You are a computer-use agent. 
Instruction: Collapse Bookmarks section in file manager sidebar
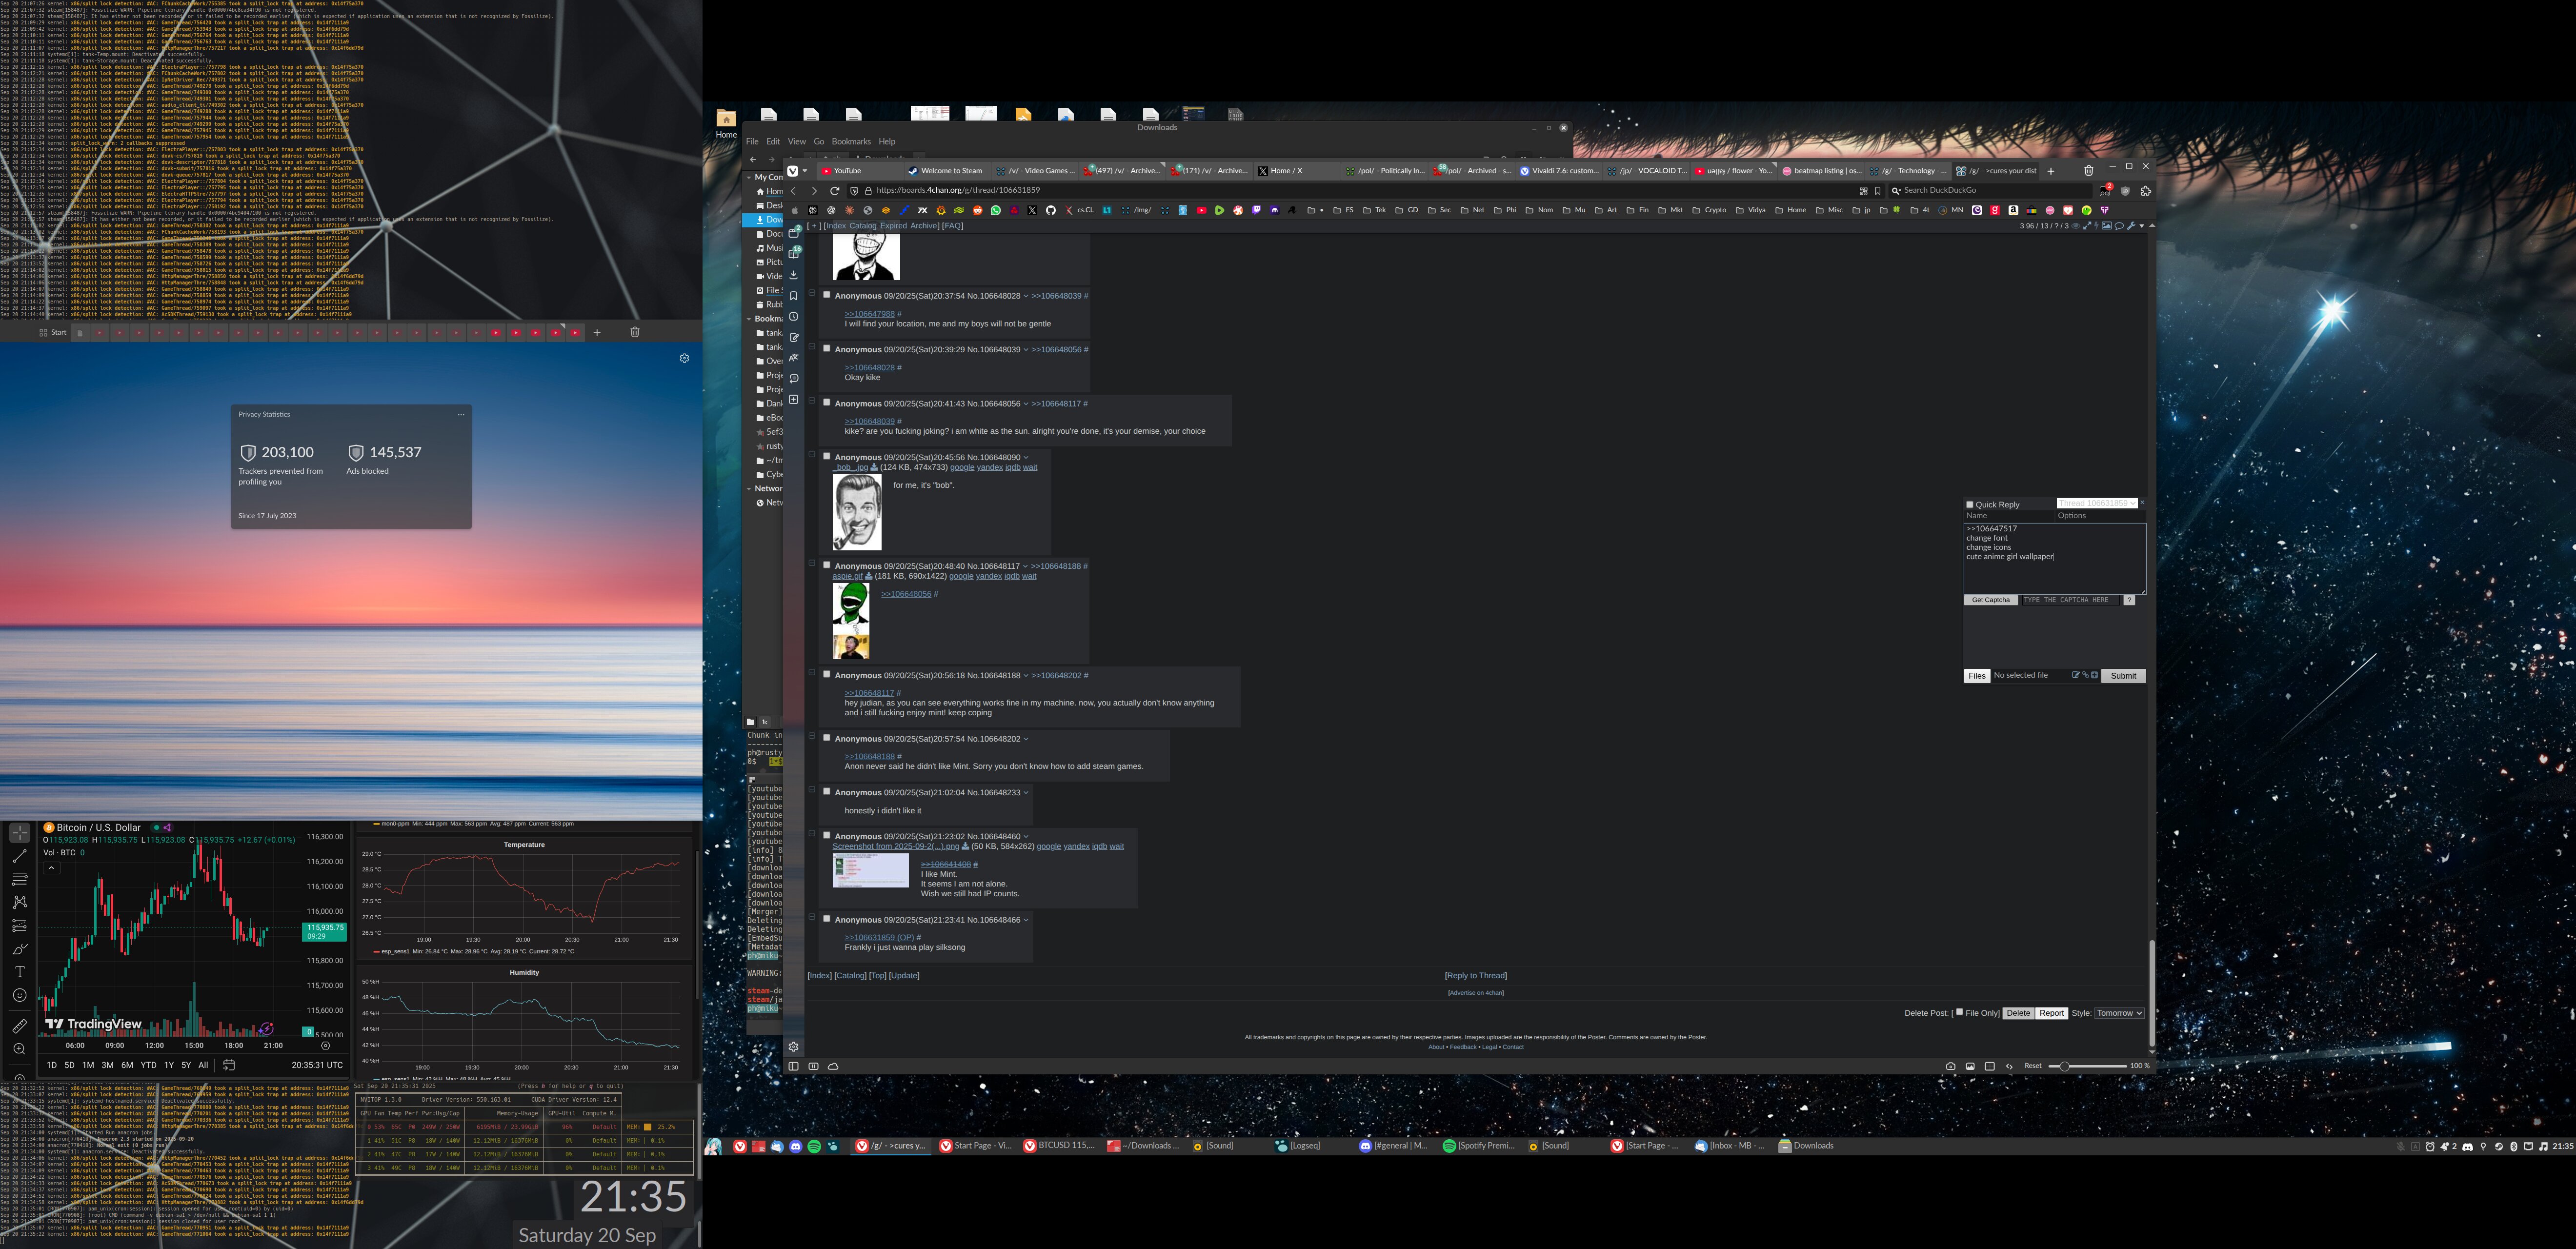click(x=748, y=319)
